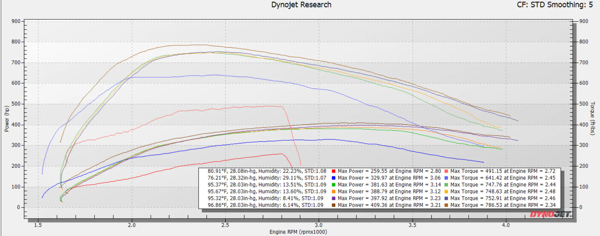Click the 900 tick on the power axis
Screen dimensions: 600x236
click(16, 21)
